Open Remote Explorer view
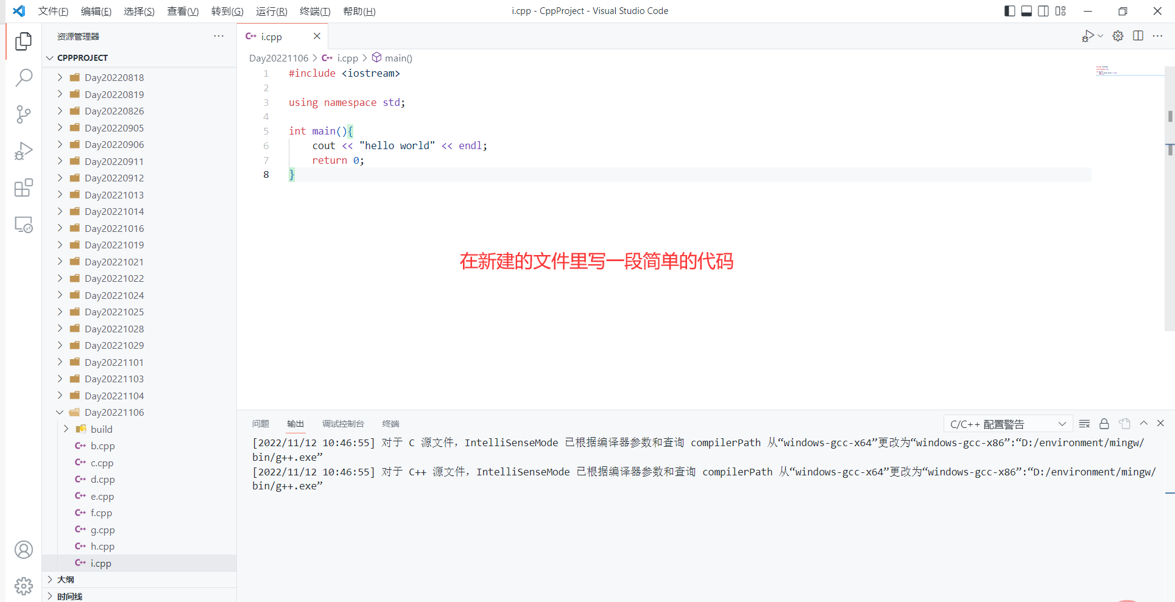1175x602 pixels. (x=23, y=225)
